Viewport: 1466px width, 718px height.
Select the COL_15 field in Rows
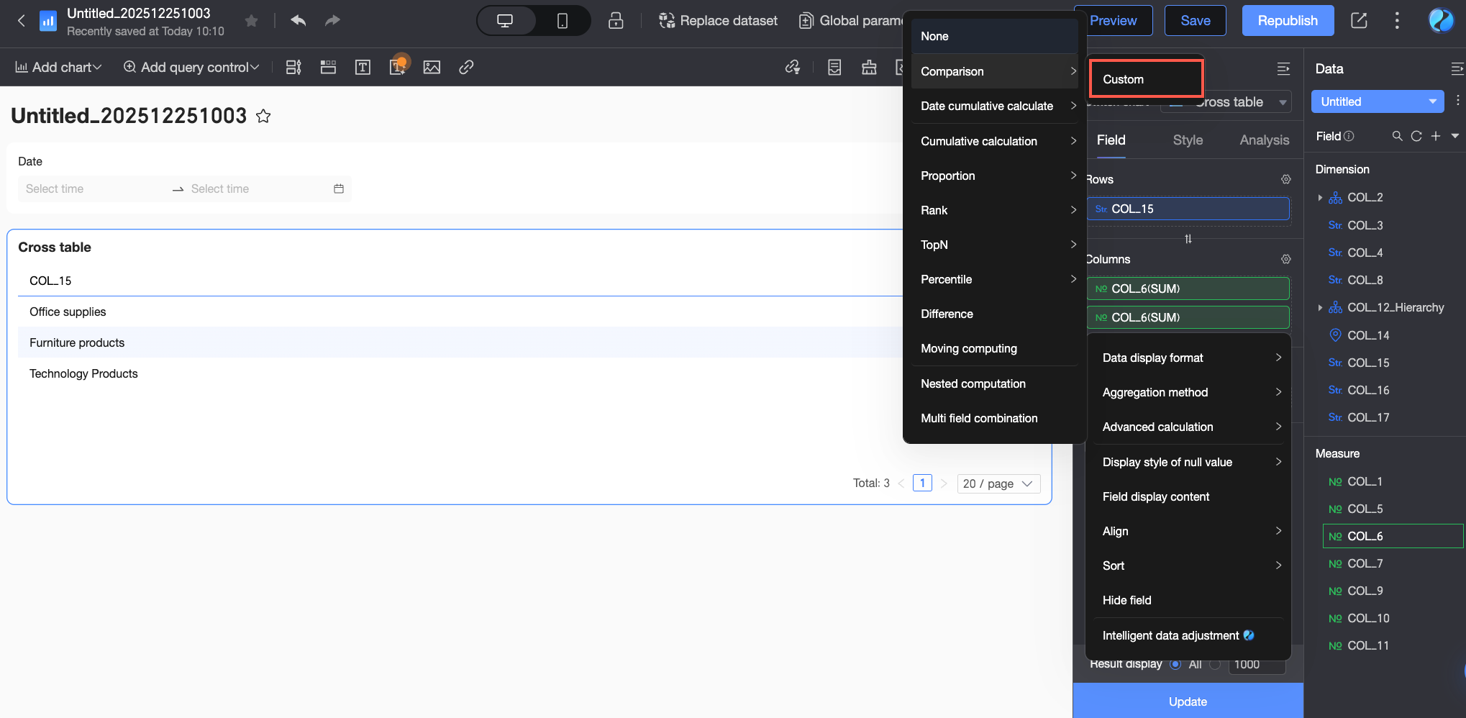pyautogui.click(x=1188, y=209)
